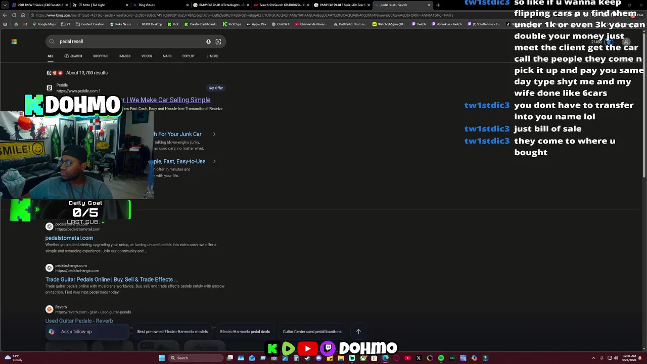This screenshot has width=647, height=364.
Task: Switch to the VIDEOS tab
Action: click(x=147, y=56)
